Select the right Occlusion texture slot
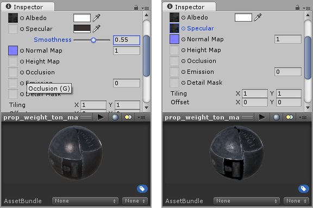Viewport: 313px width, 208px height. pyautogui.click(x=174, y=61)
